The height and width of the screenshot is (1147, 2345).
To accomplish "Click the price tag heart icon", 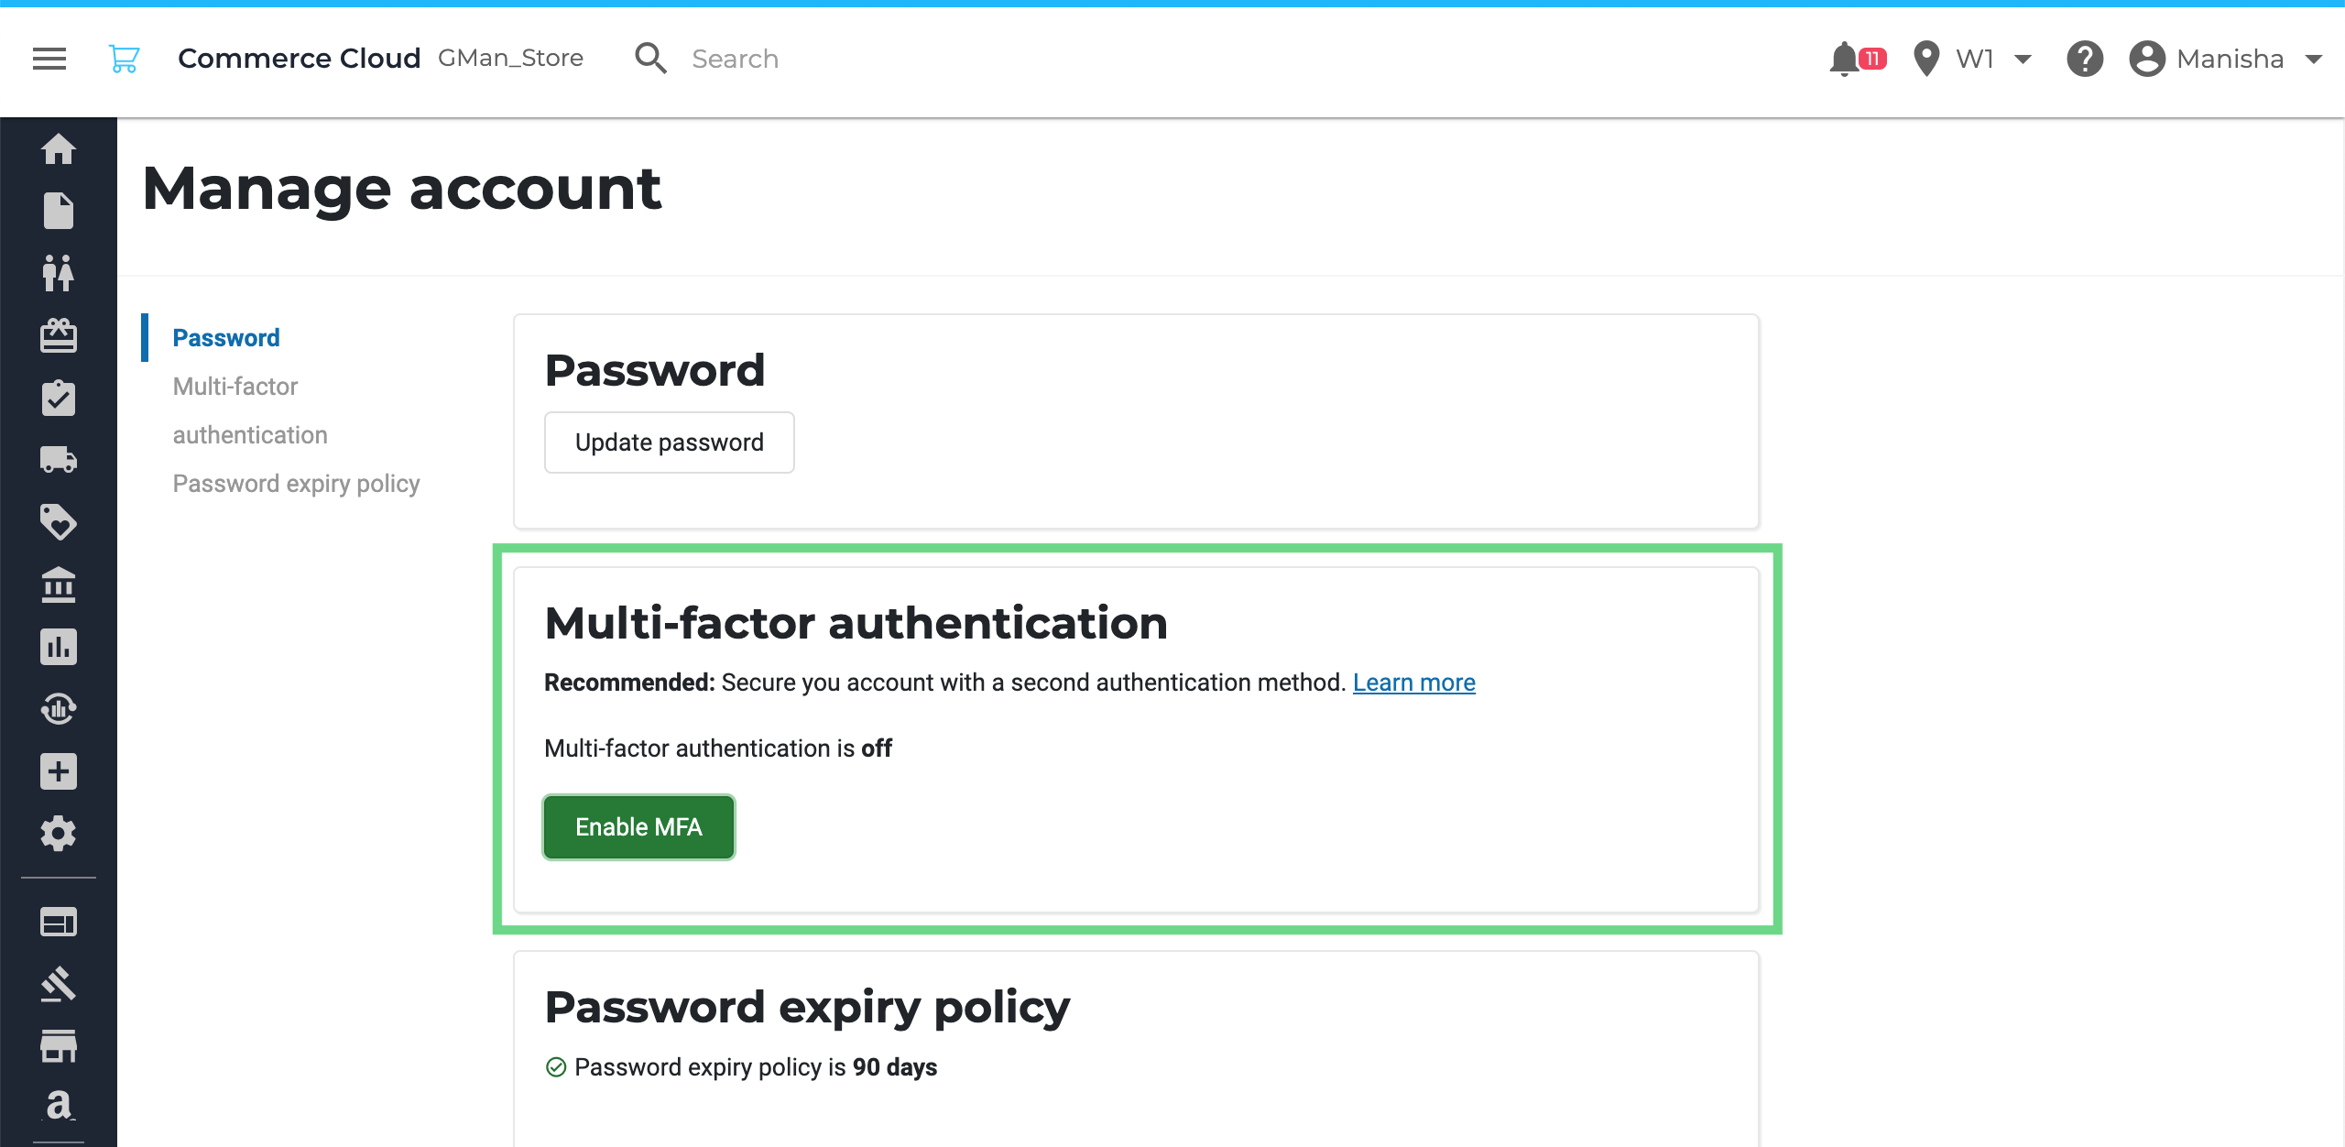I will pos(59,521).
